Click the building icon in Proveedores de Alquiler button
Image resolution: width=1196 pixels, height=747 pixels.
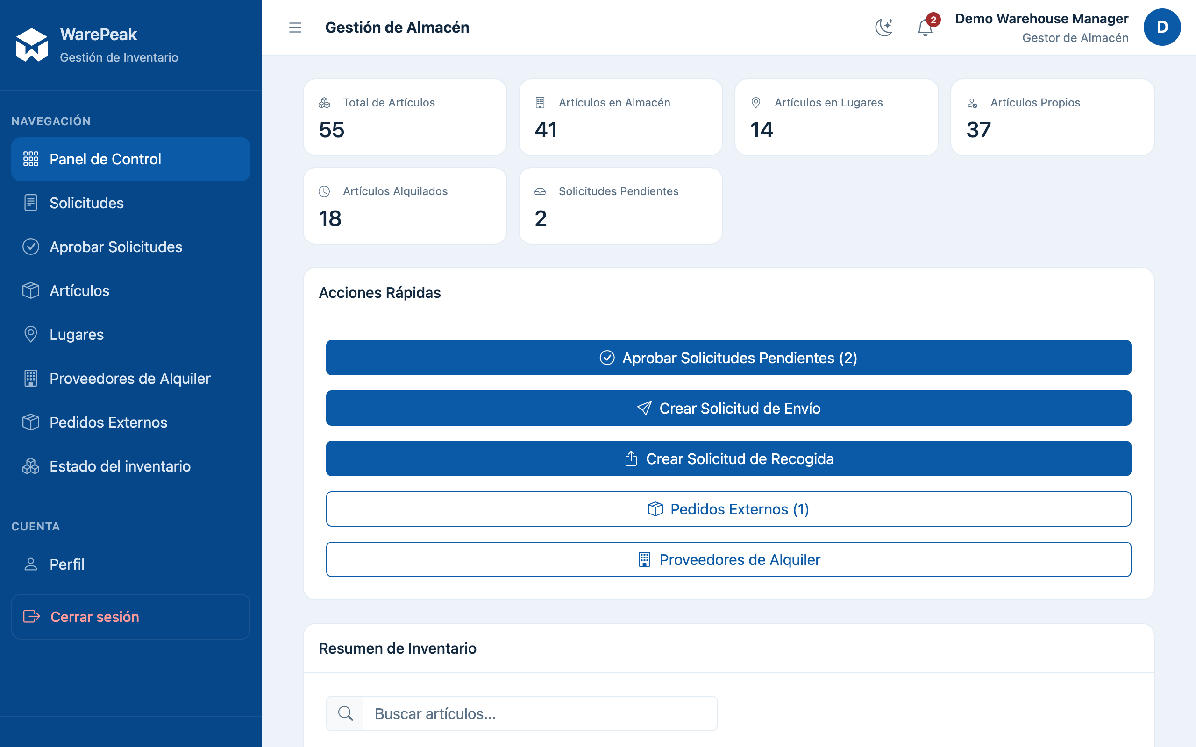(644, 559)
